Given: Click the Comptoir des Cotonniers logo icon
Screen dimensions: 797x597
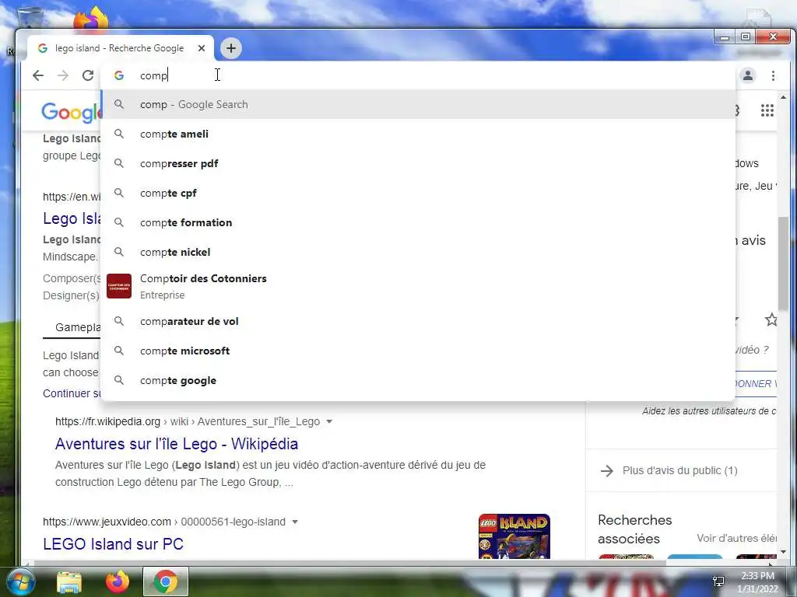Looking at the screenshot, I should coord(119,286).
